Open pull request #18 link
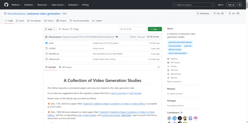 click(x=80, y=37)
